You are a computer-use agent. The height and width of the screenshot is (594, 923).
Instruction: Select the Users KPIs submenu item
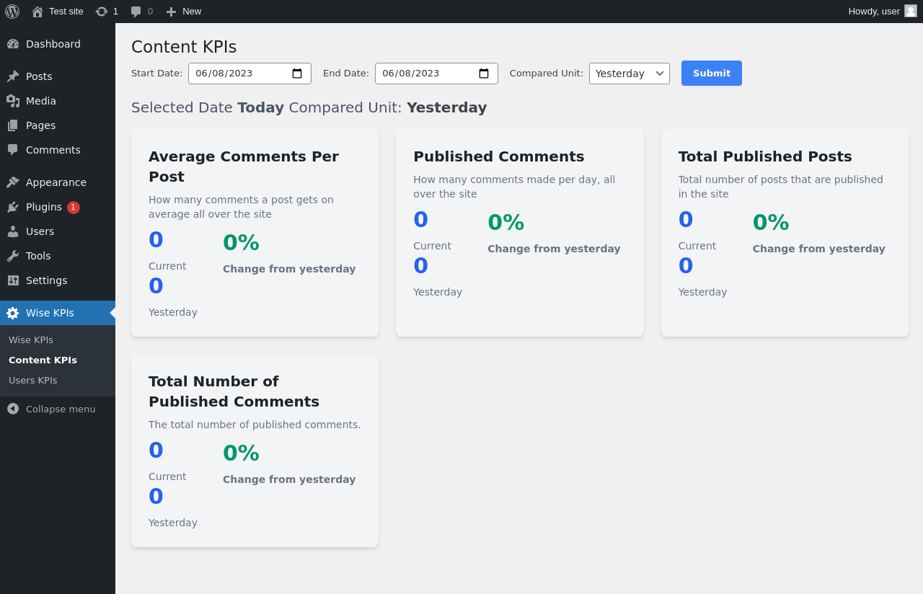click(32, 380)
